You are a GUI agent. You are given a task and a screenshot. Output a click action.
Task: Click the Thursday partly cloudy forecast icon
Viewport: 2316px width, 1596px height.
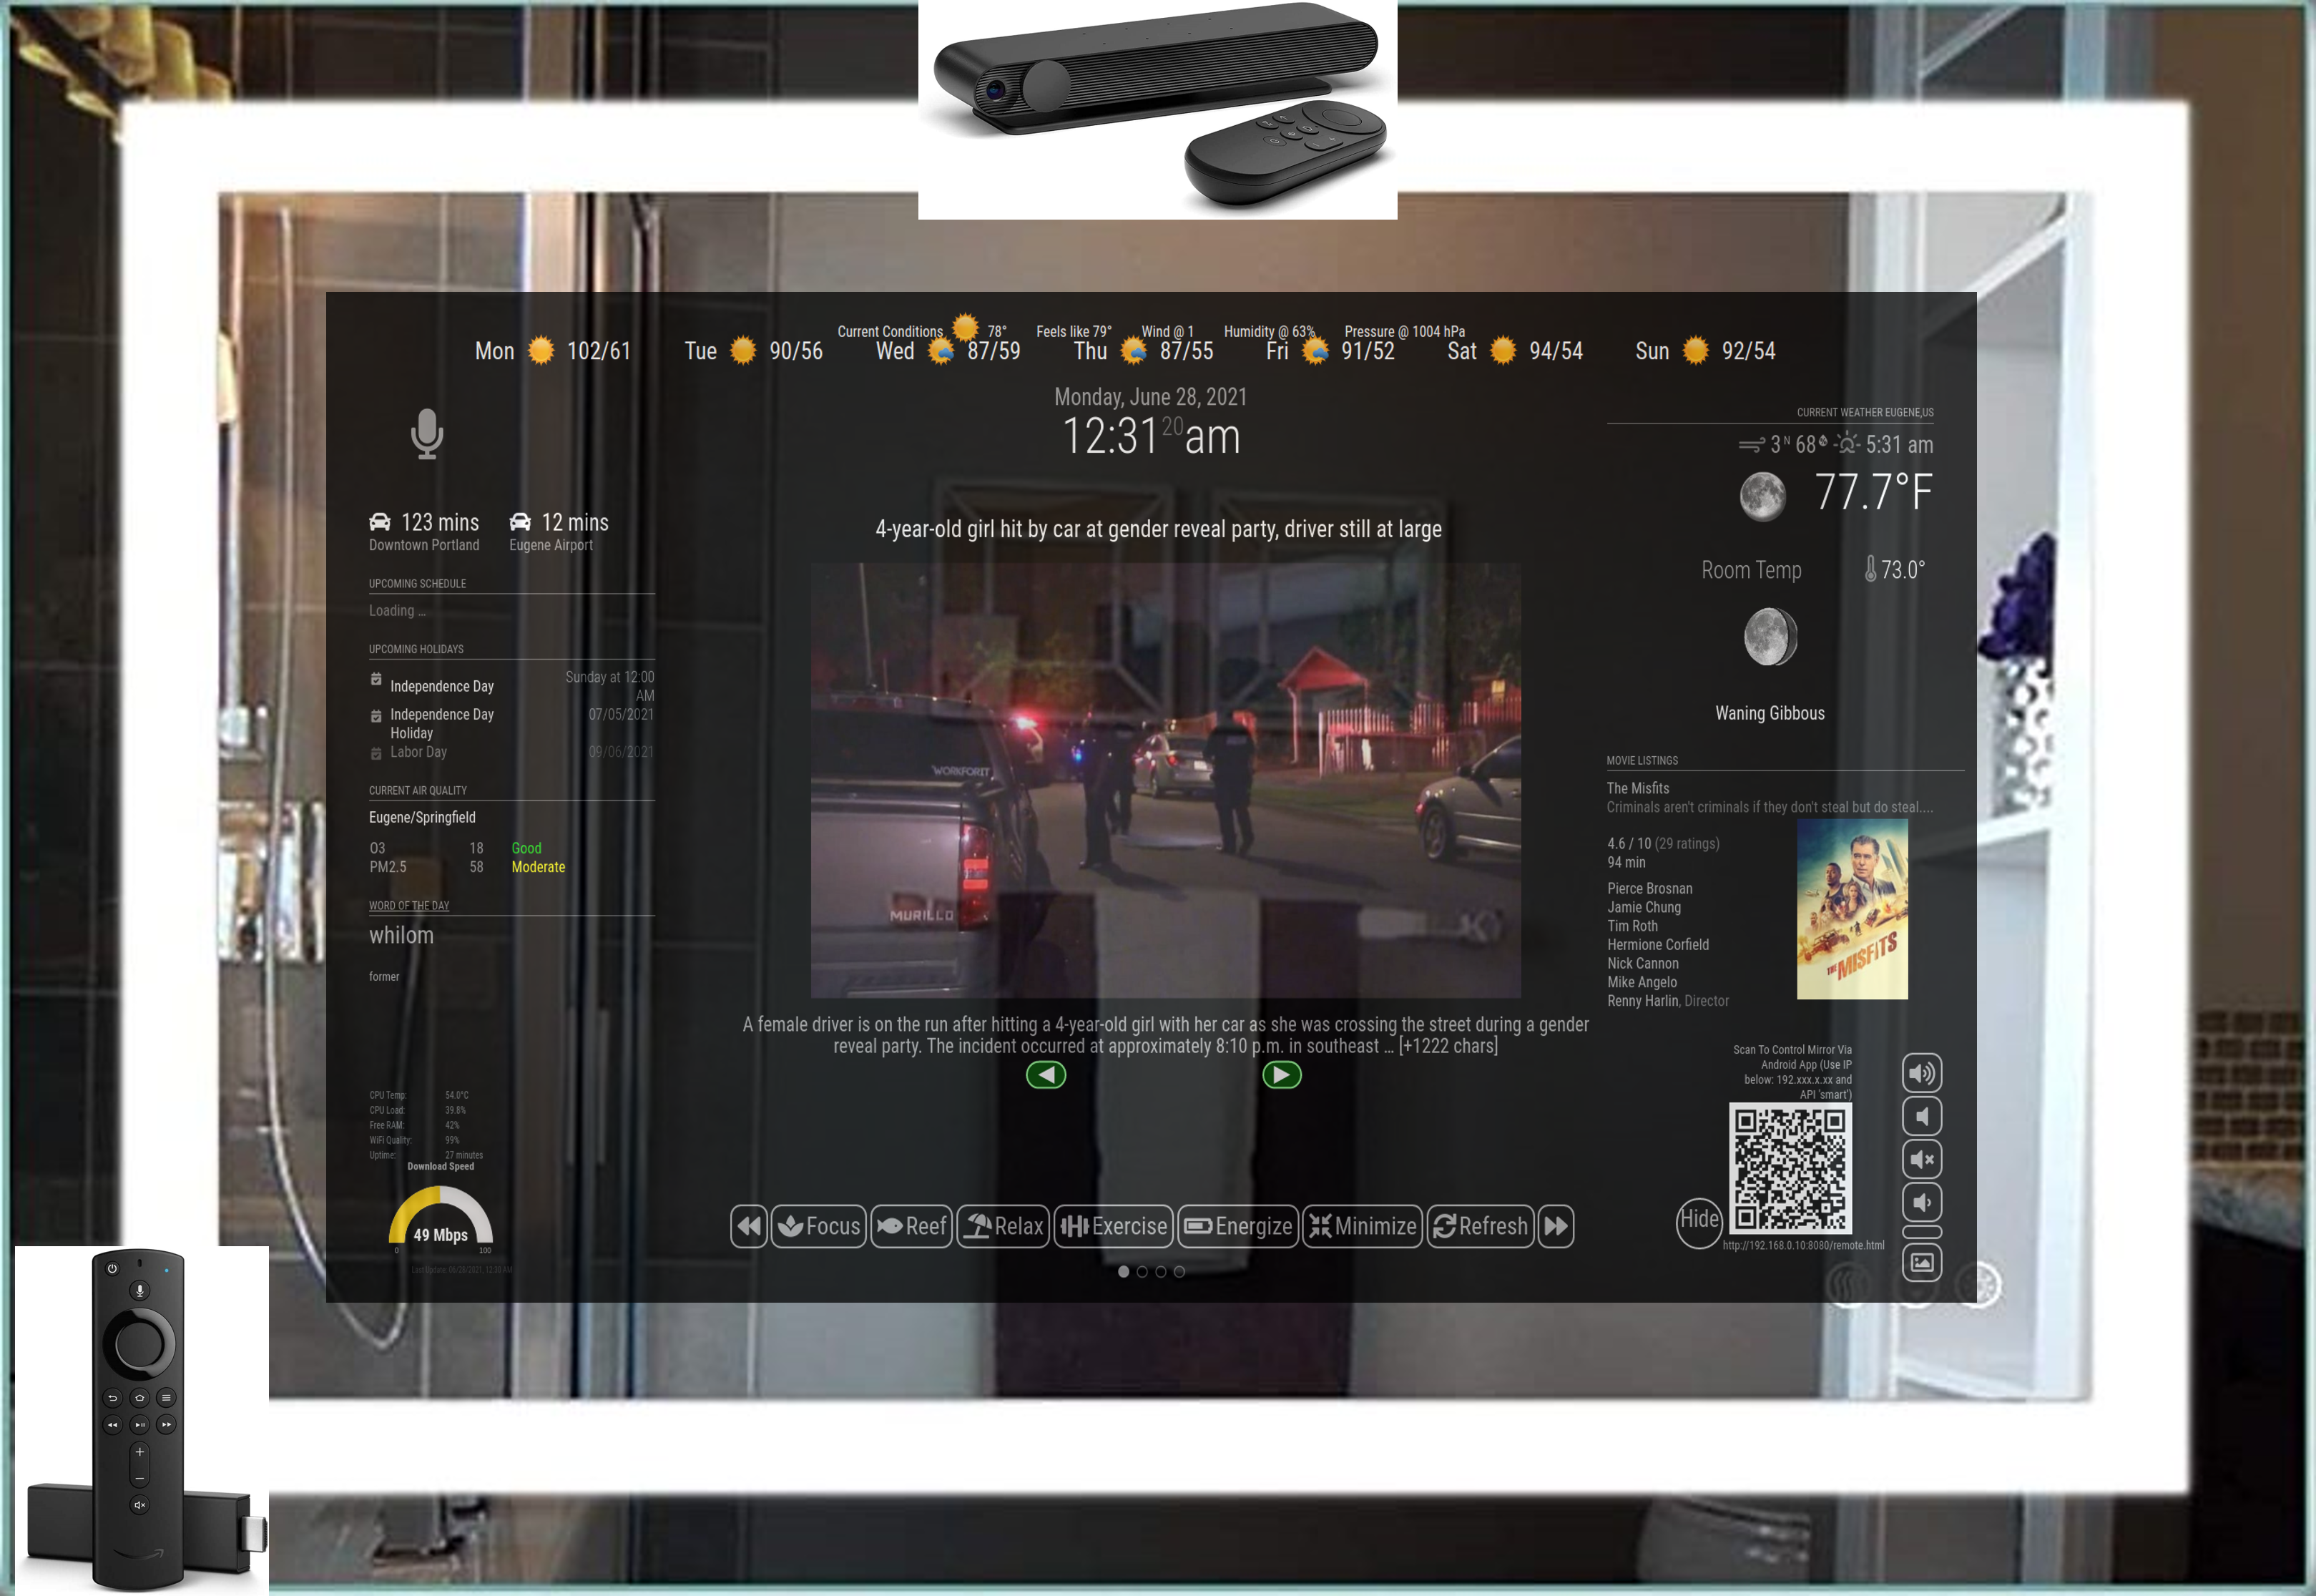(1132, 350)
